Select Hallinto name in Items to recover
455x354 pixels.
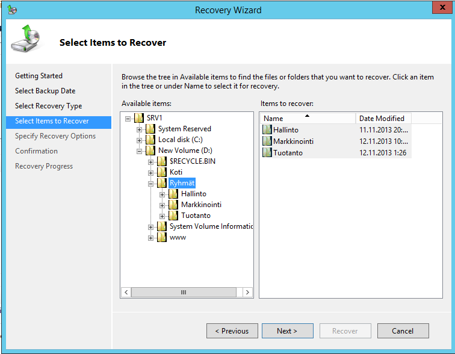(286, 129)
